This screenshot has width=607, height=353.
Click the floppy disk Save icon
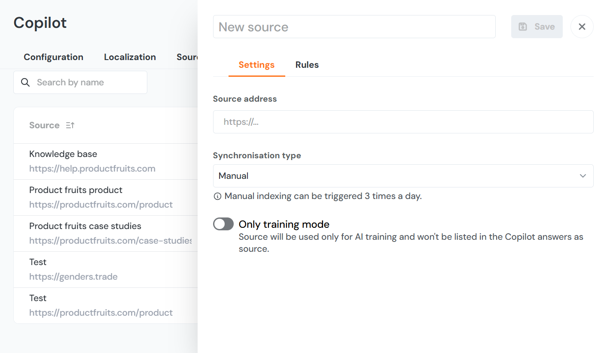523,27
